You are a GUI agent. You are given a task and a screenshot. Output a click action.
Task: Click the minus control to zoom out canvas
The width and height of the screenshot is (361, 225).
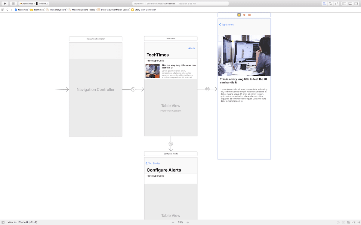point(173,222)
